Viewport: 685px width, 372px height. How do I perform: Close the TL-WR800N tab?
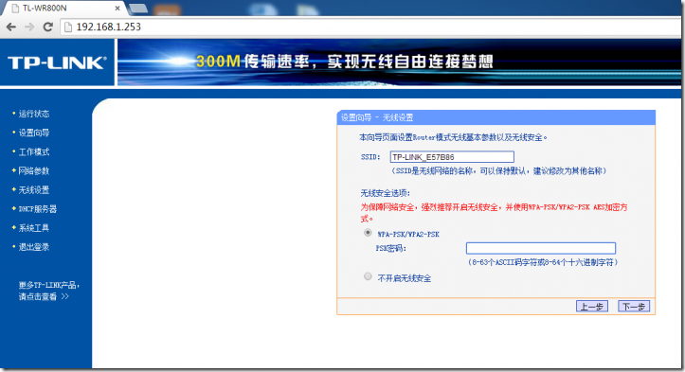(117, 8)
